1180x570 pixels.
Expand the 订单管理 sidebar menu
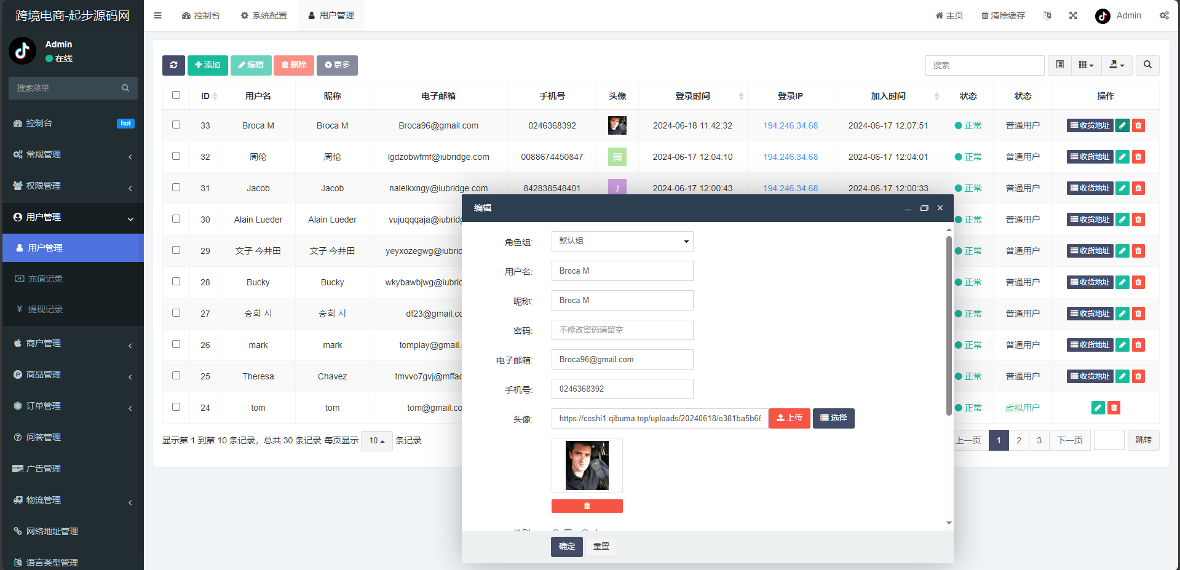[x=73, y=406]
